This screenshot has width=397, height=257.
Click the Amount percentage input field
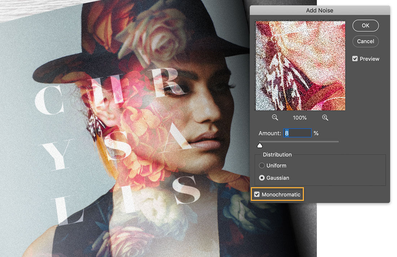coord(297,133)
